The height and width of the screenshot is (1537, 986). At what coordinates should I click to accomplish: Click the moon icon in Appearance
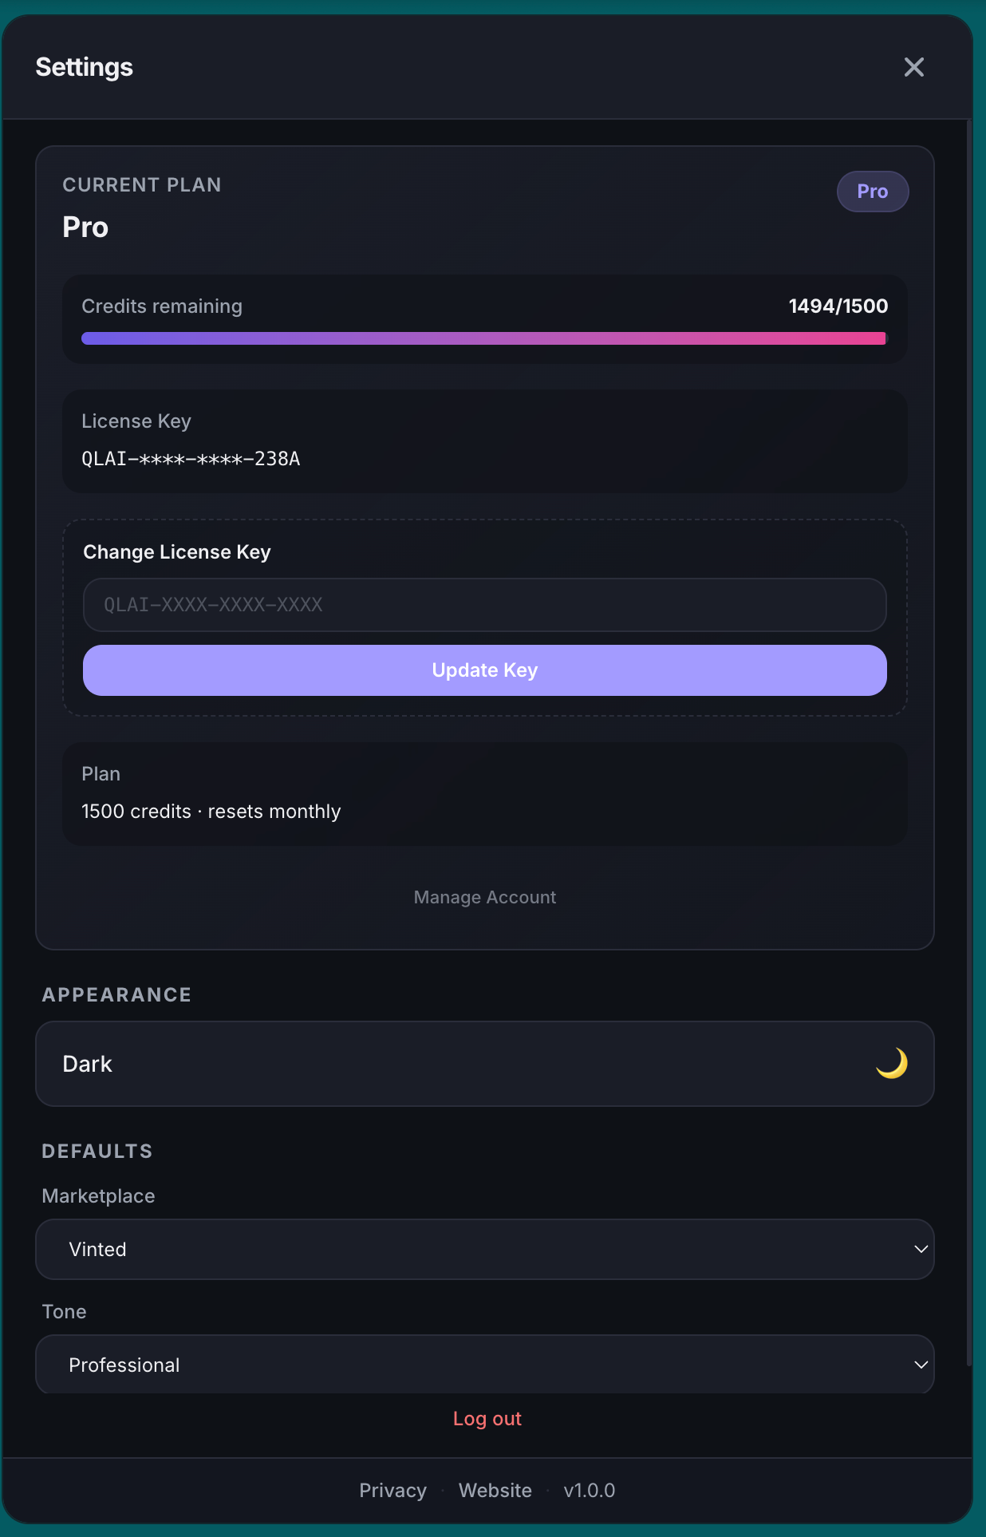pyautogui.click(x=891, y=1063)
